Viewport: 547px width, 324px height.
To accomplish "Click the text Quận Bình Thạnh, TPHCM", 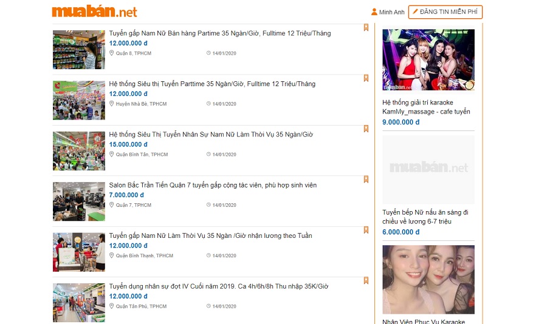I will coord(145,255).
